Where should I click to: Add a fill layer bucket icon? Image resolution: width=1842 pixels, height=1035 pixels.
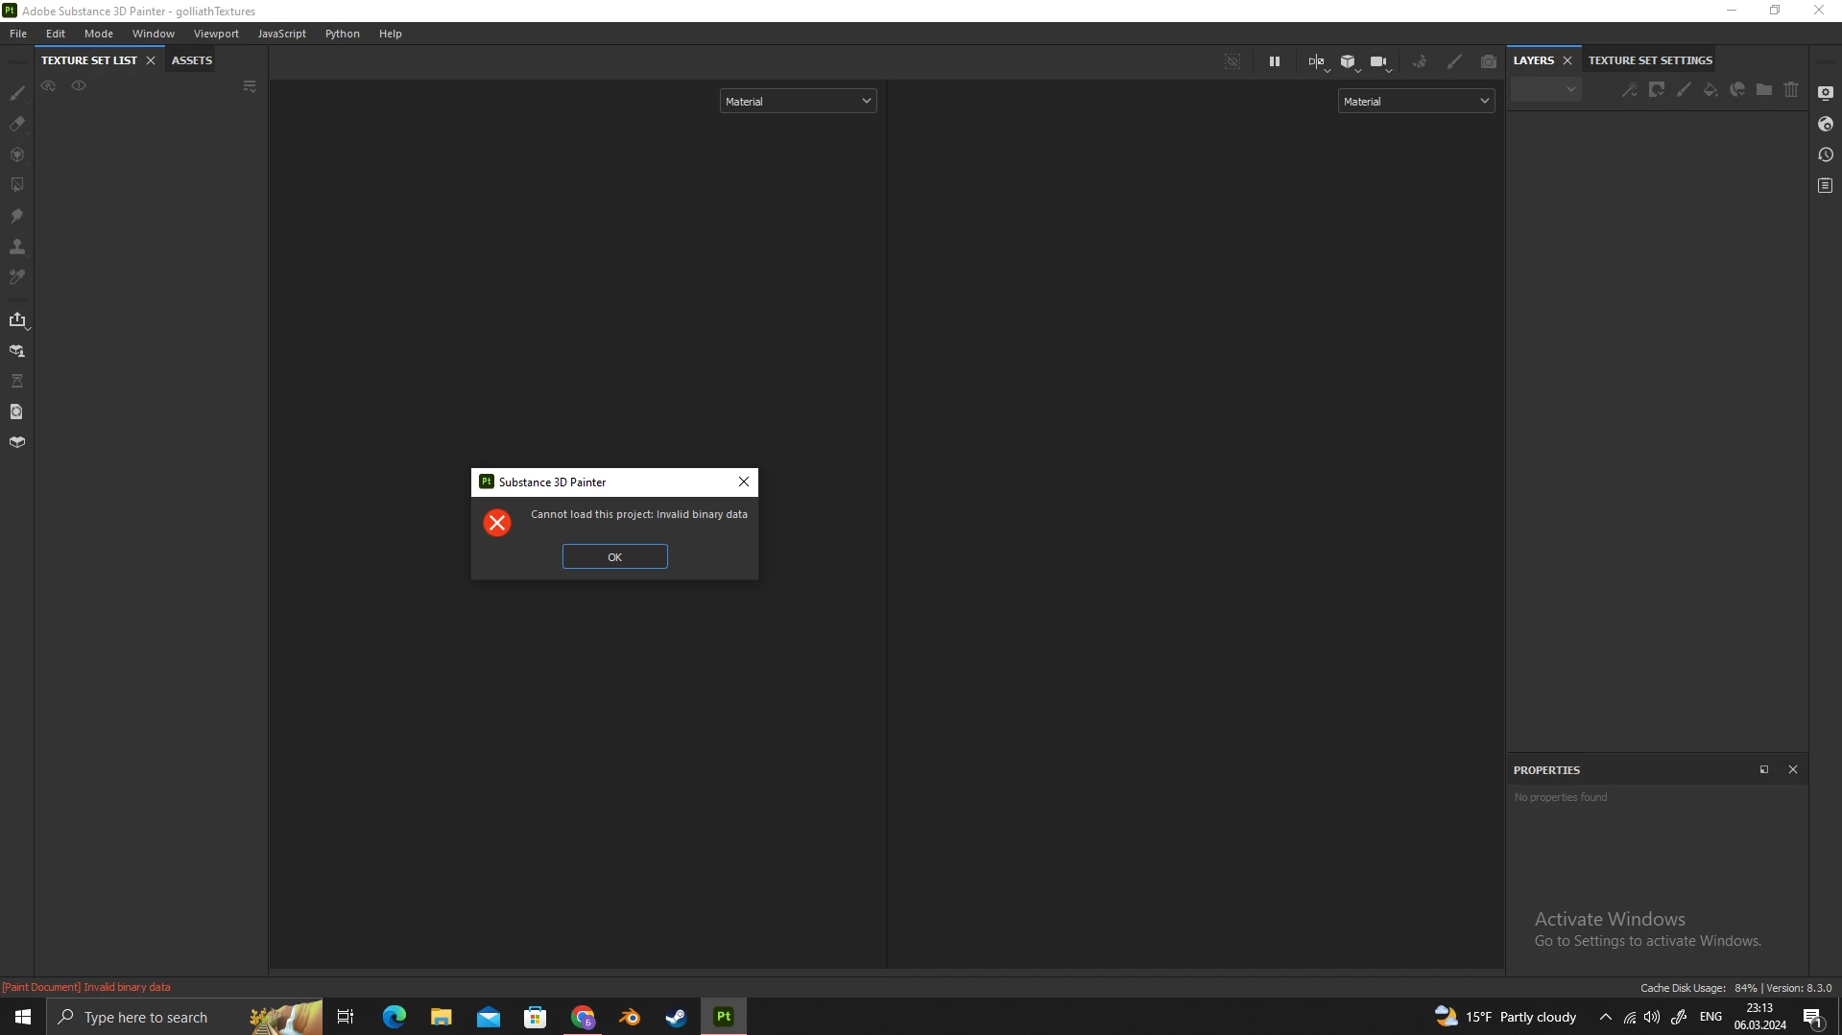1710,89
